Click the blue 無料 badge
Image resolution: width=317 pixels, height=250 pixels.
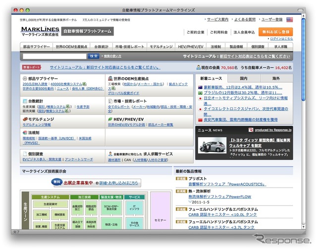[57, 182]
